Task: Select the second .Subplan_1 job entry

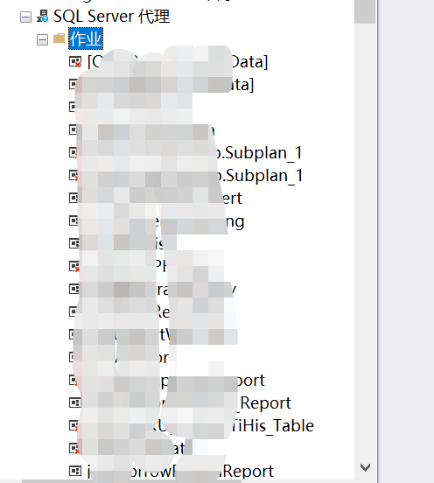Action: click(x=194, y=176)
